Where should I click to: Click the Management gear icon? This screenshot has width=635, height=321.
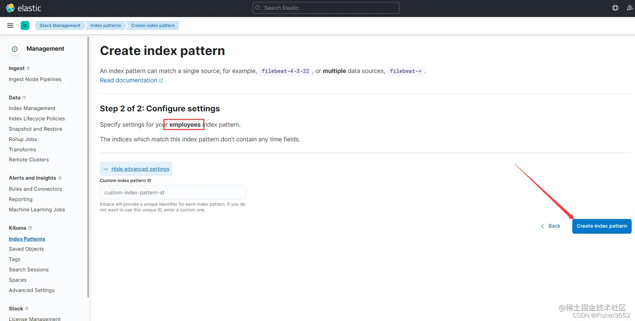[x=15, y=49]
